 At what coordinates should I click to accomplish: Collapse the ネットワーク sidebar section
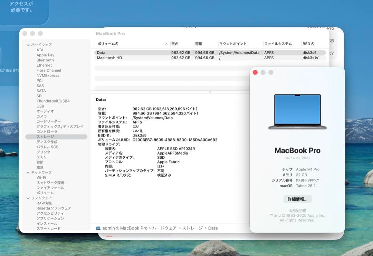28,172
